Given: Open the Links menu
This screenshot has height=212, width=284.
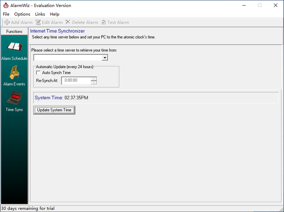Looking at the screenshot, I should pyautogui.click(x=40, y=14).
